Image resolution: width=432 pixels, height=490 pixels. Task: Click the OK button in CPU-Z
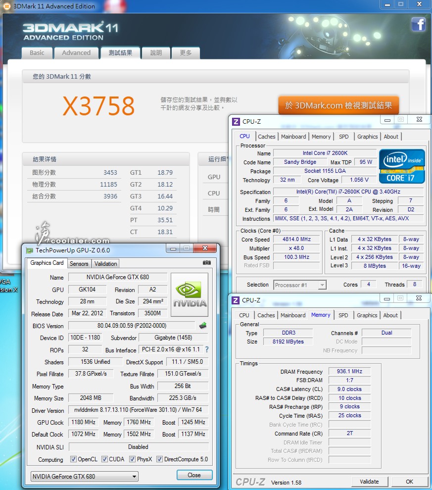(409, 482)
